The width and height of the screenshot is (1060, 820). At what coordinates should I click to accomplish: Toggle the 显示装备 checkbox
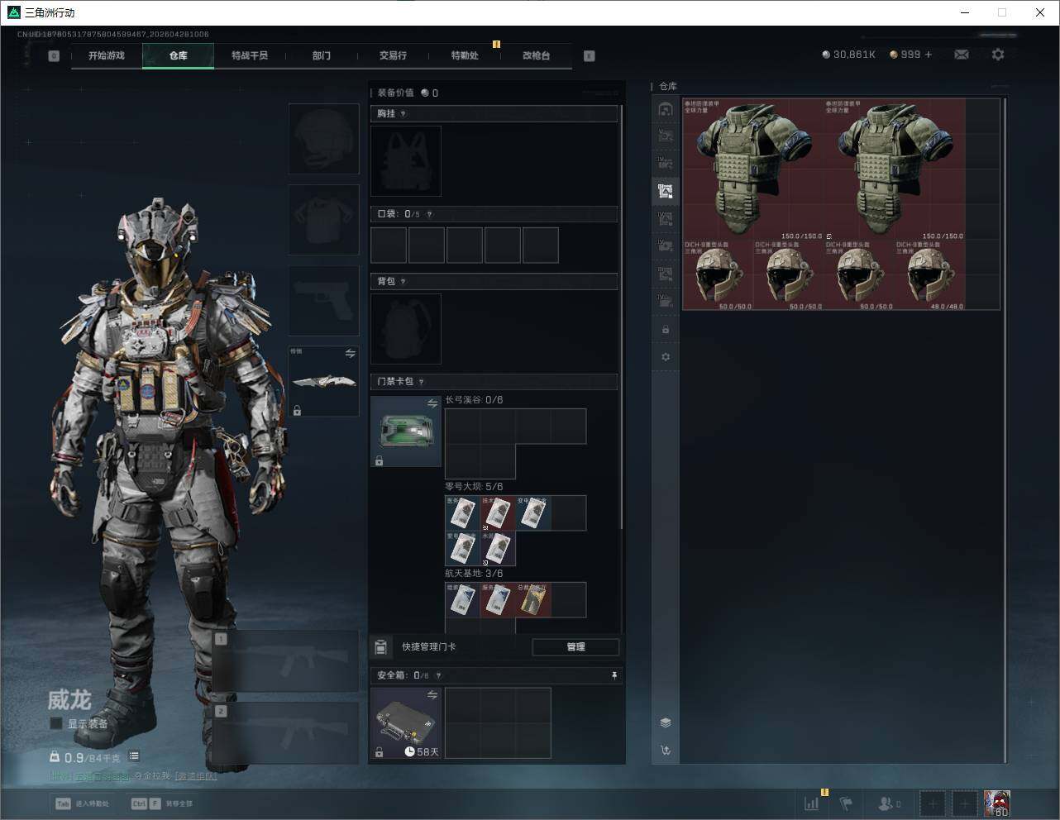tap(55, 723)
